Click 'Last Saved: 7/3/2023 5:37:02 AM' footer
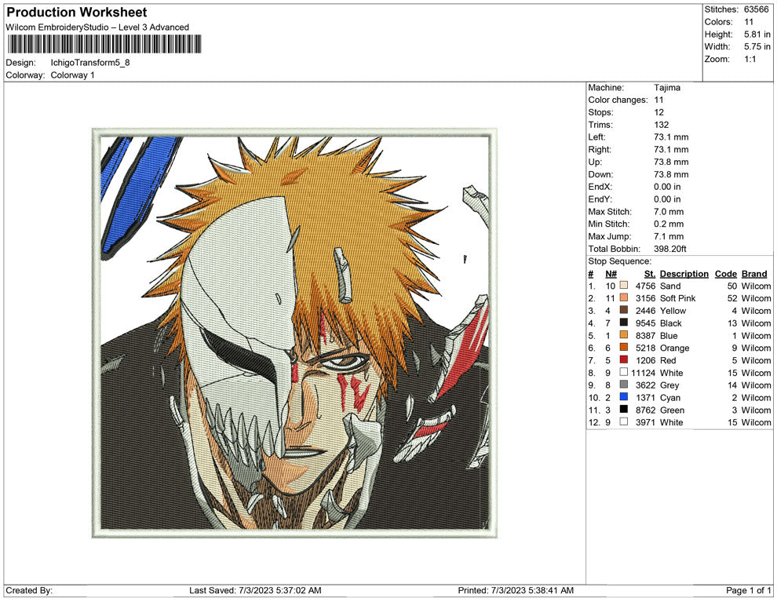777x598 pixels. point(255,590)
